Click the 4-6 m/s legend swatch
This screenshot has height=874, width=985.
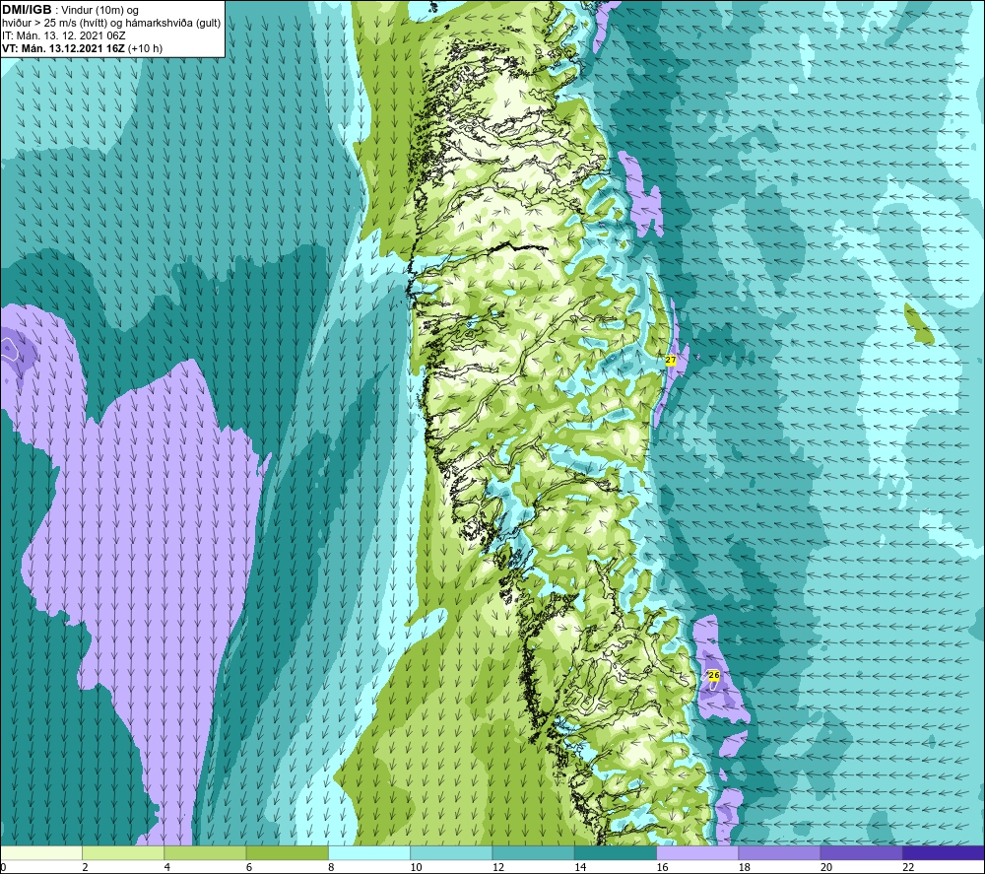pyautogui.click(x=205, y=853)
